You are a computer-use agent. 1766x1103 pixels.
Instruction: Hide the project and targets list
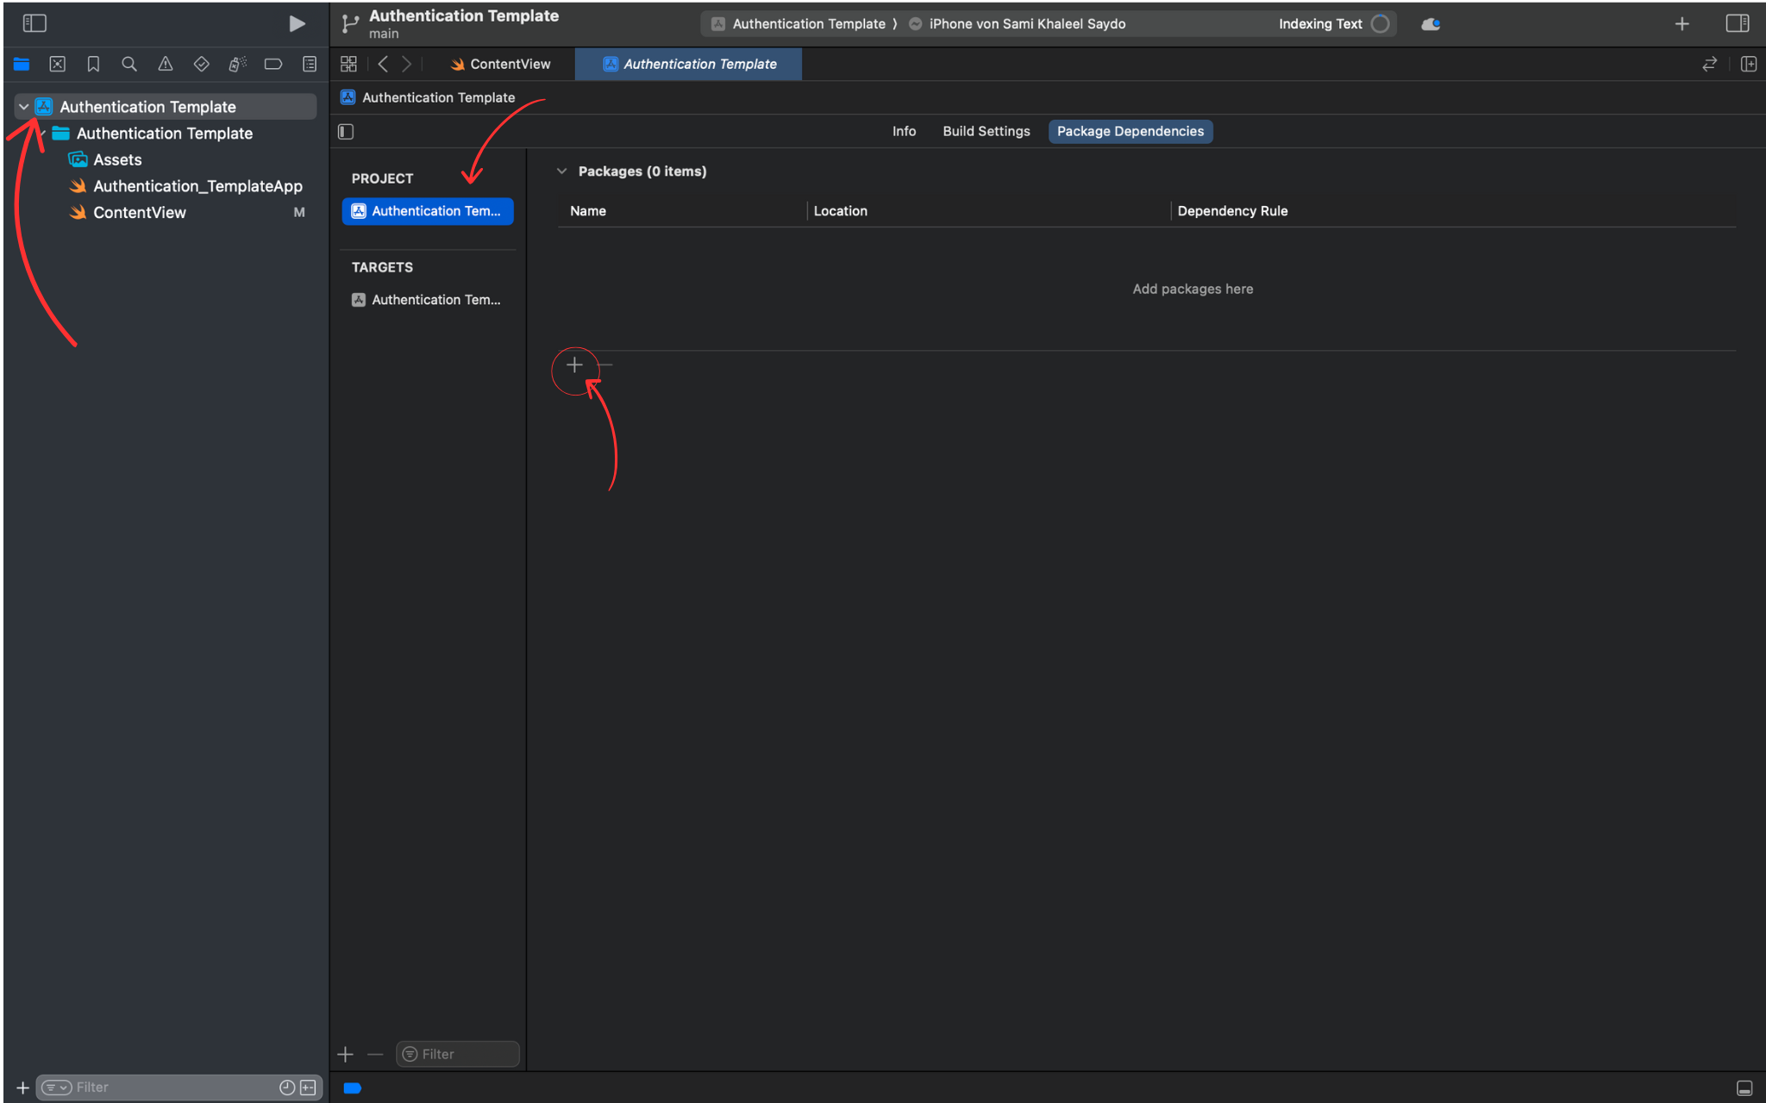pyautogui.click(x=346, y=131)
